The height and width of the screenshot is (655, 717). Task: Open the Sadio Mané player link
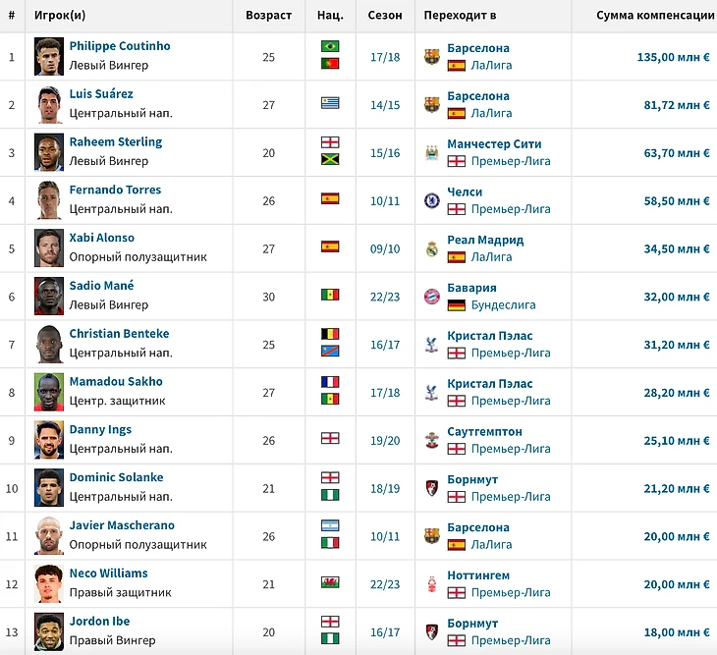(101, 286)
